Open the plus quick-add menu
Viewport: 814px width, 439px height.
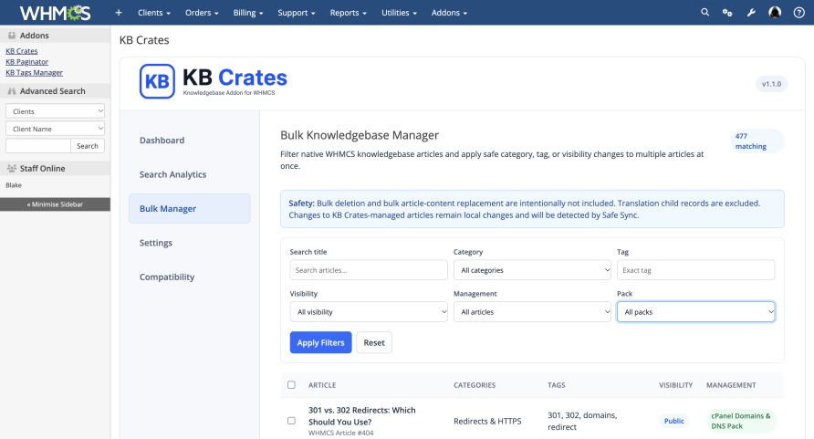pyautogui.click(x=119, y=13)
